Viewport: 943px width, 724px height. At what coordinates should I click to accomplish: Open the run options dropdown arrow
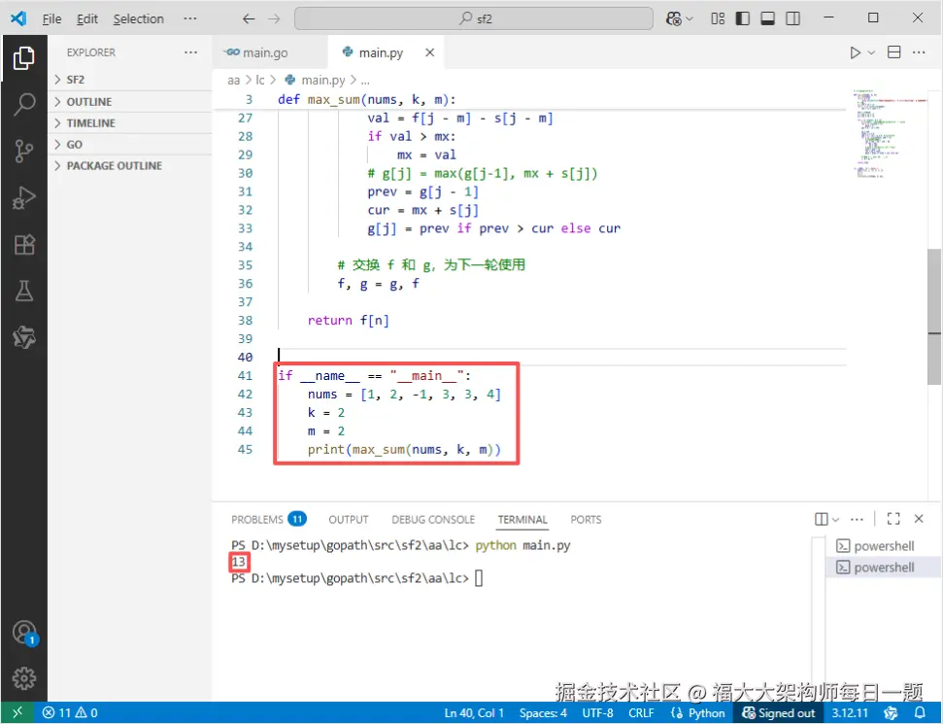coord(871,52)
